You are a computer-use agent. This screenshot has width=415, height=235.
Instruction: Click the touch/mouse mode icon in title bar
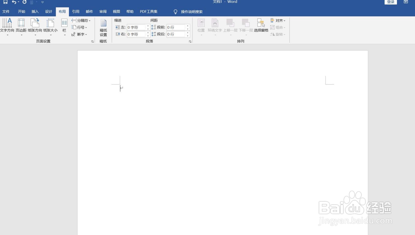pos(32,2)
